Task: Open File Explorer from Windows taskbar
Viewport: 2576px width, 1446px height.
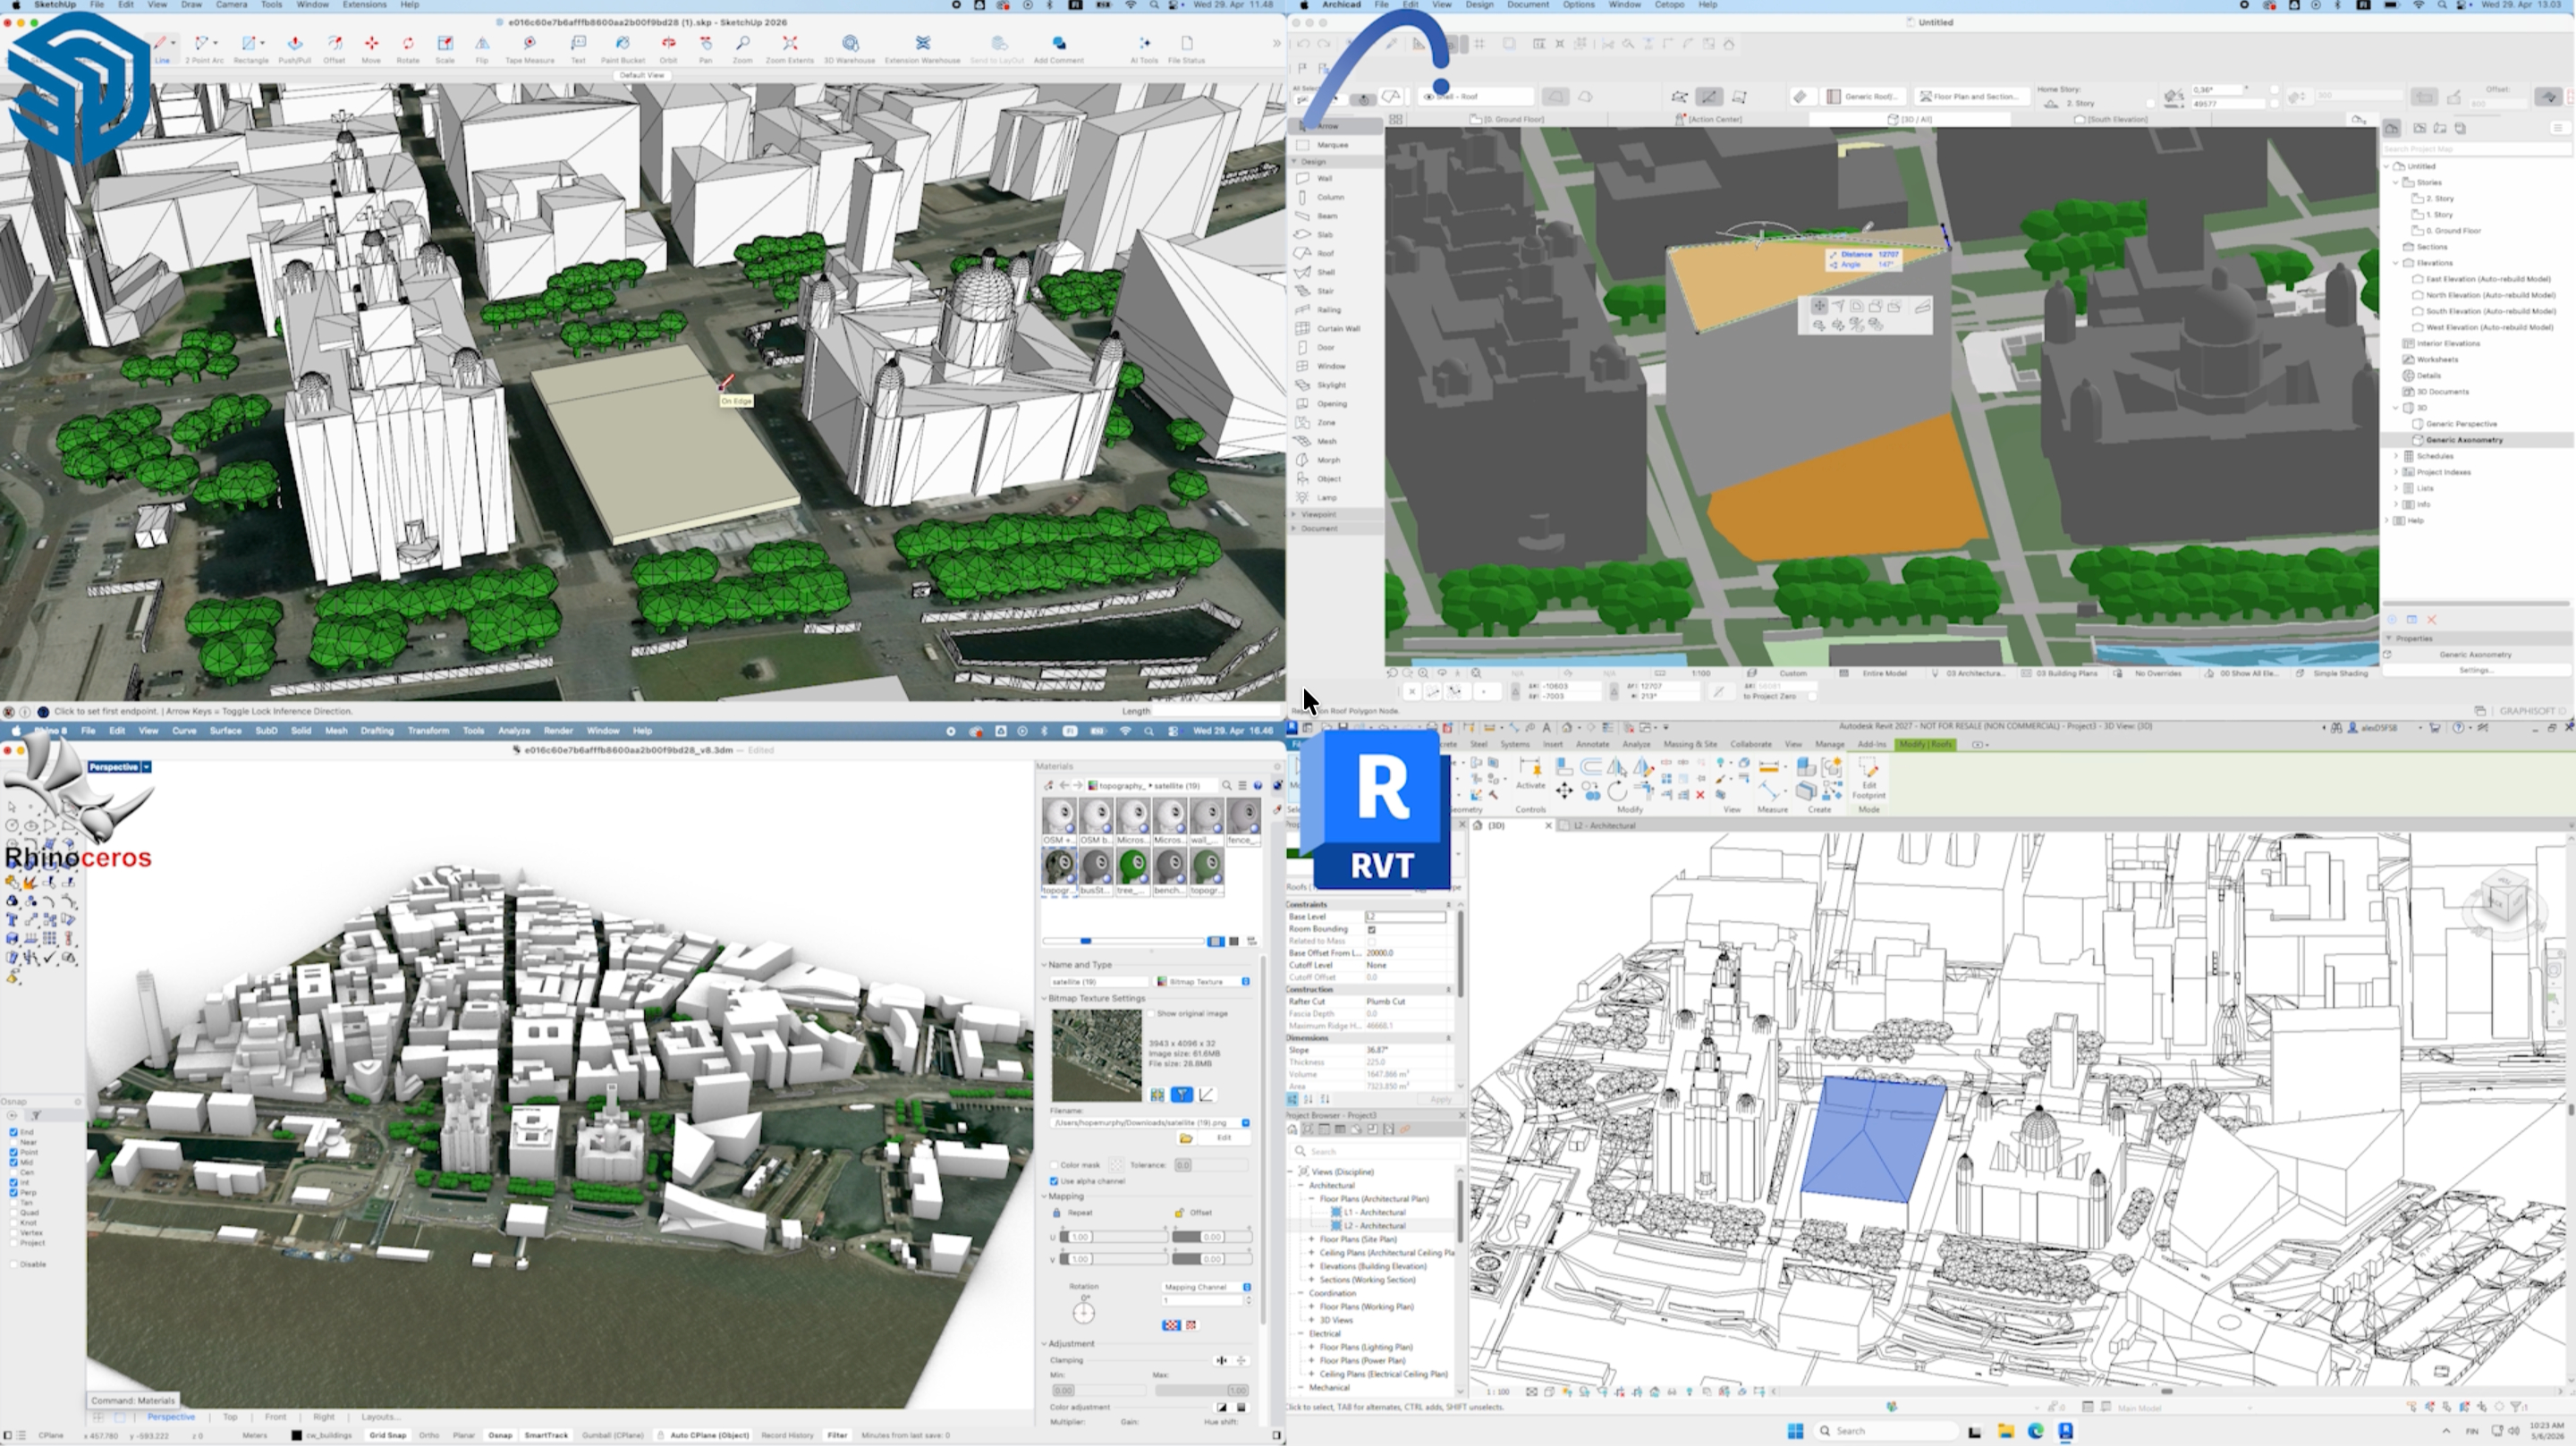Action: 2005,1431
